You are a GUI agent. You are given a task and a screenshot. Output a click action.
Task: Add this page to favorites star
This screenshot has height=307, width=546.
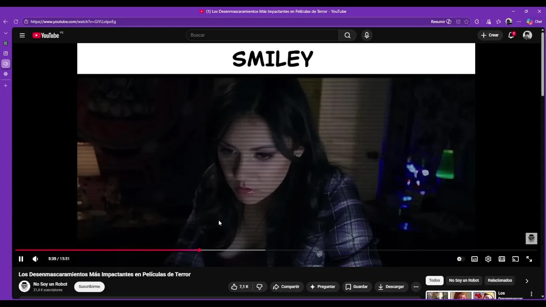(467, 22)
